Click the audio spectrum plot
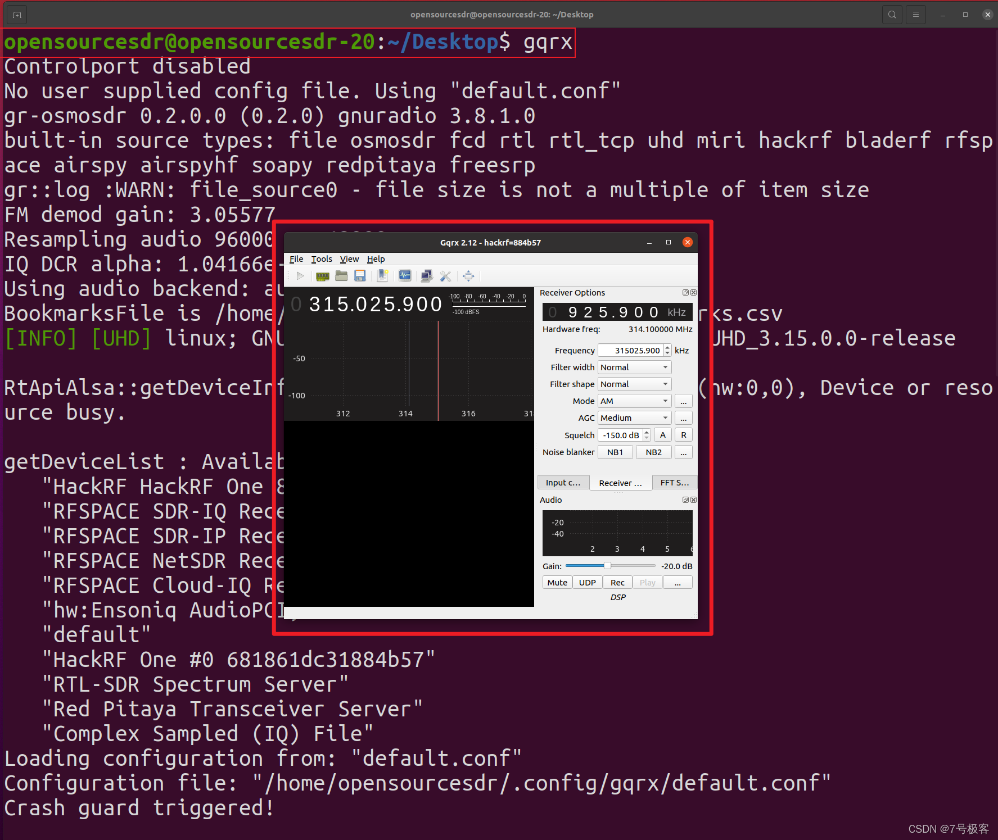998x840 pixels. (x=617, y=533)
